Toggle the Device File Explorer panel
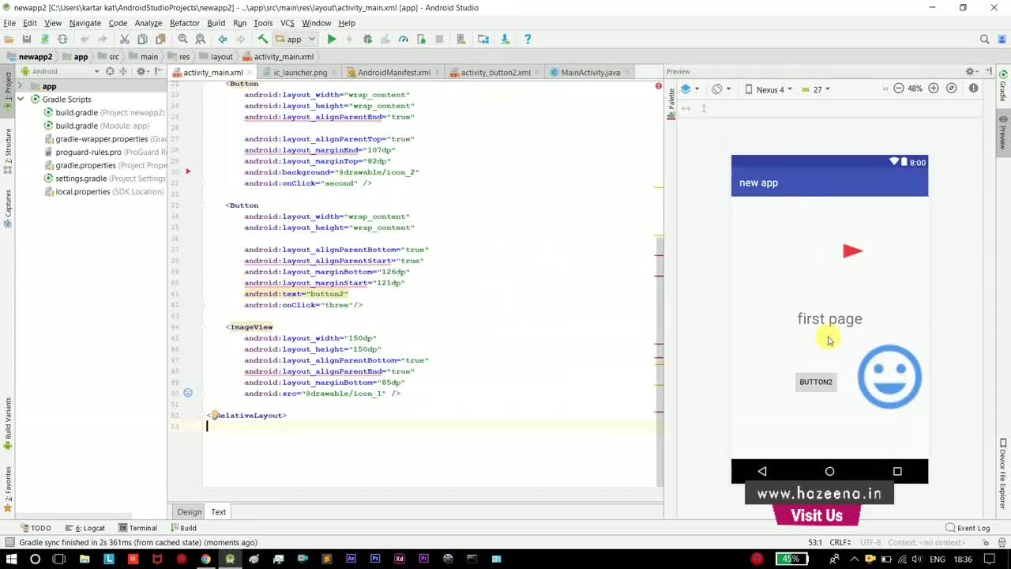The image size is (1011, 569). pos(1003,473)
